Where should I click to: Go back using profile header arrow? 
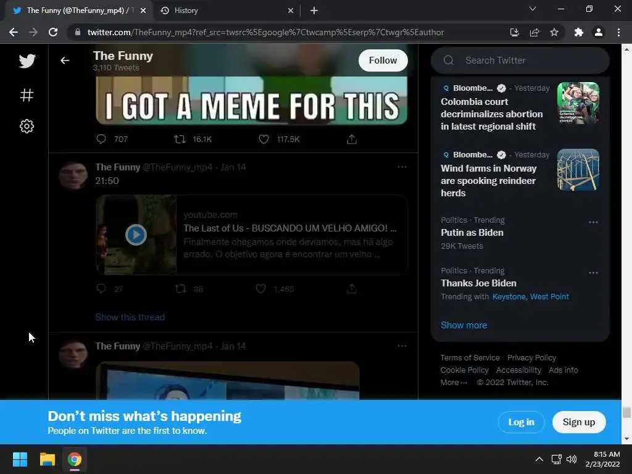click(x=65, y=60)
